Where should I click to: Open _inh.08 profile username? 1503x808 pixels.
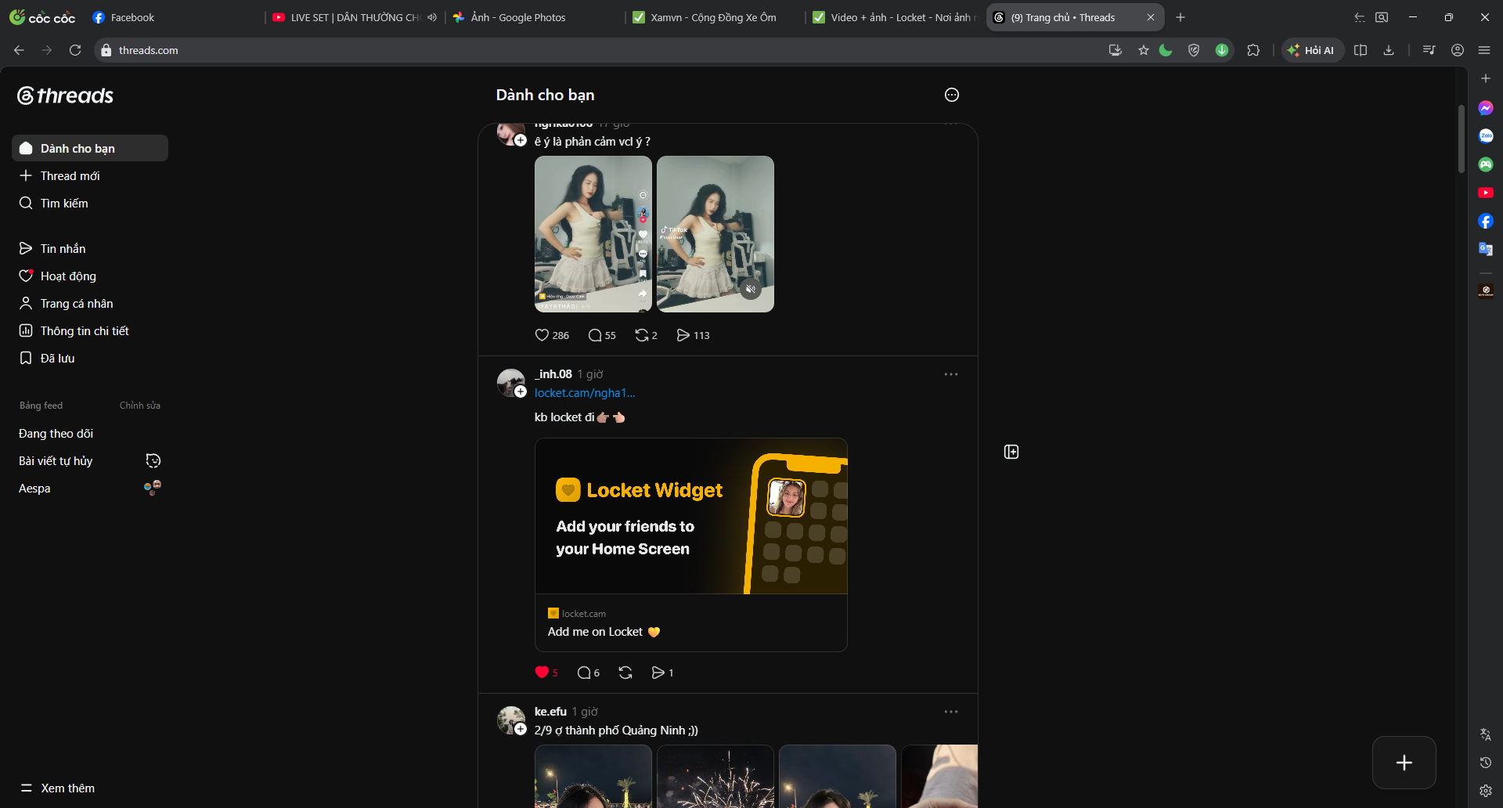tap(553, 374)
